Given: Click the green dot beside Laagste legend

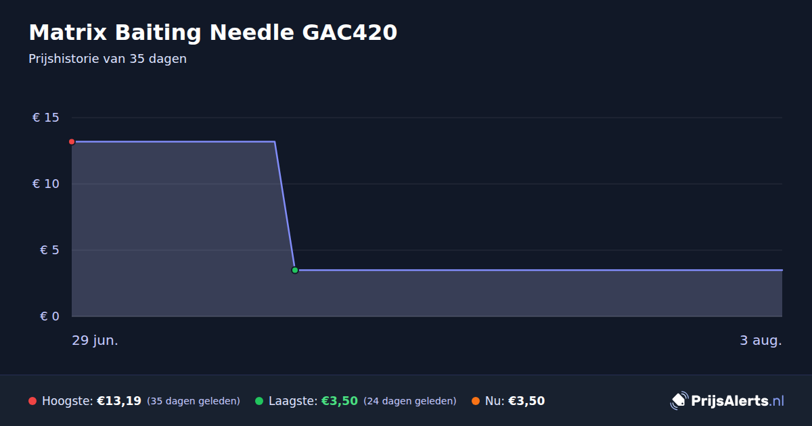Looking at the screenshot, I should click(259, 401).
